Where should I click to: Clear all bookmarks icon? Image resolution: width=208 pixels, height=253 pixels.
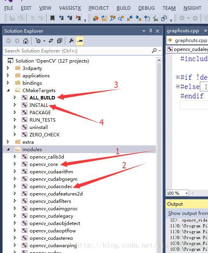(x=78, y=18)
